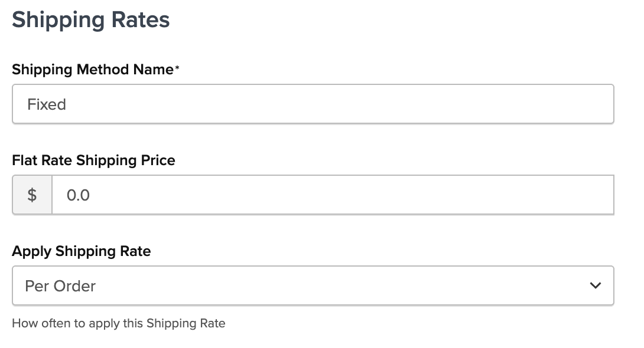Click the word 'Apply' in the rate label

click(x=32, y=251)
